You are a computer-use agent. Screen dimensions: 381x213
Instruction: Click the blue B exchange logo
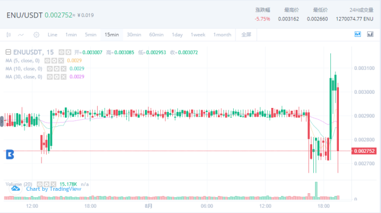point(10,154)
